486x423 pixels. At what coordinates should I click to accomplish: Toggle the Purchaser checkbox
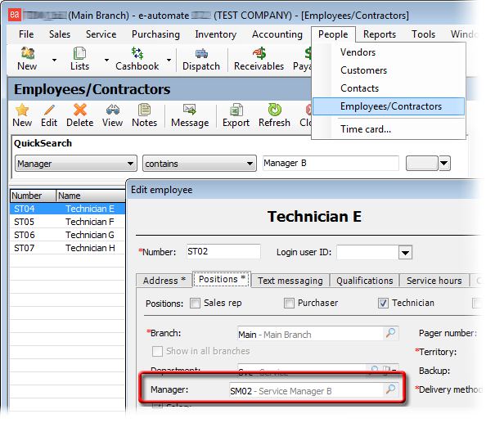tap(289, 303)
